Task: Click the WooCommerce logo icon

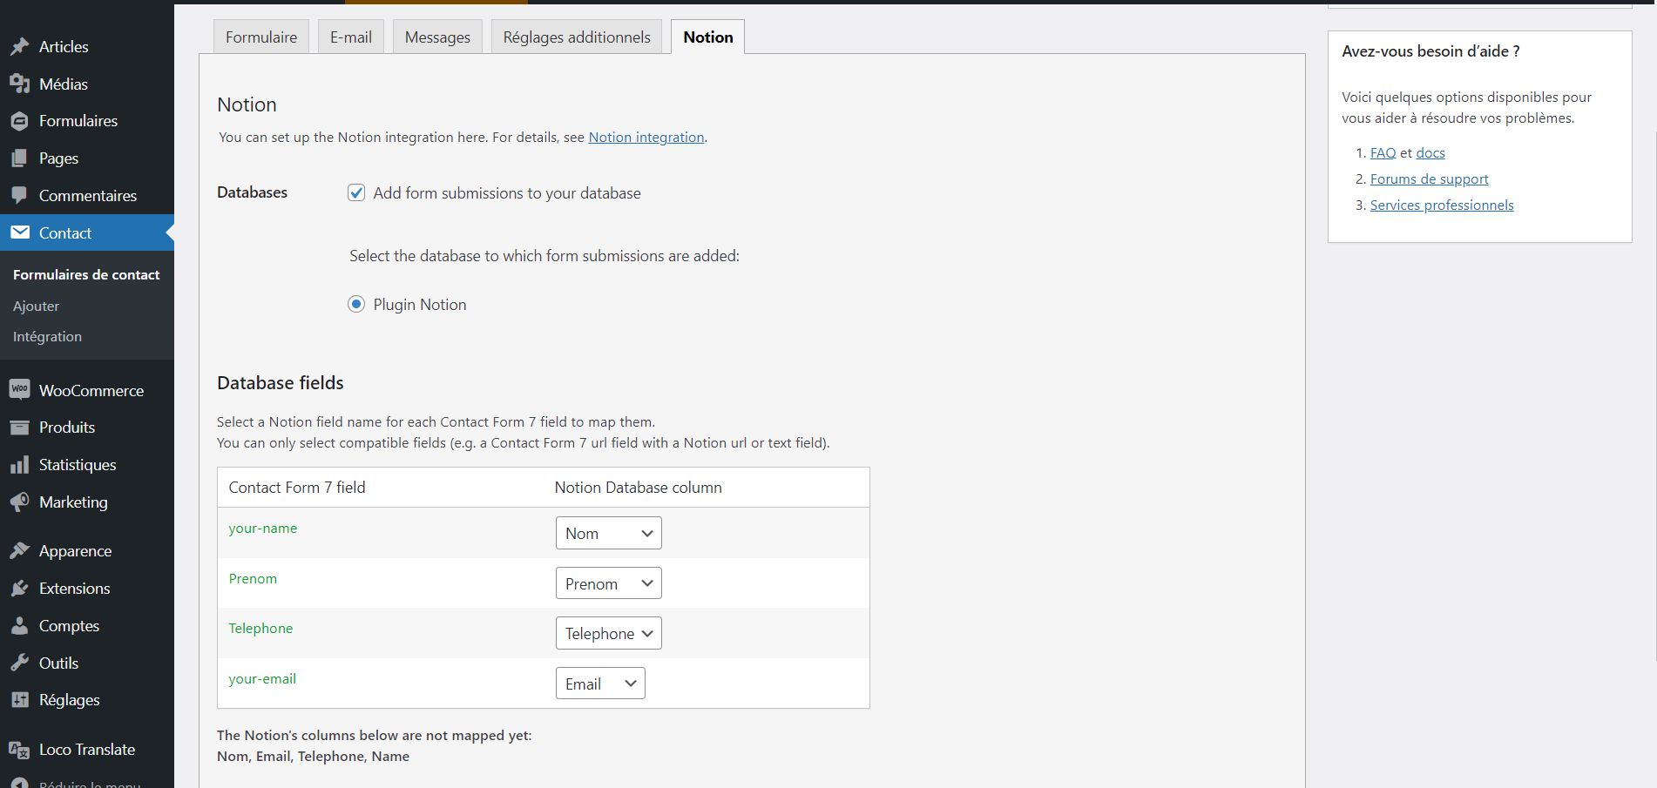Action: point(19,389)
